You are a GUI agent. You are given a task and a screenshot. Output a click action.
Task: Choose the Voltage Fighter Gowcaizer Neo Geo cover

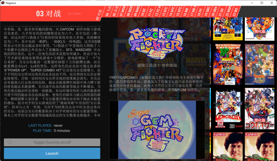[x=228, y=109]
